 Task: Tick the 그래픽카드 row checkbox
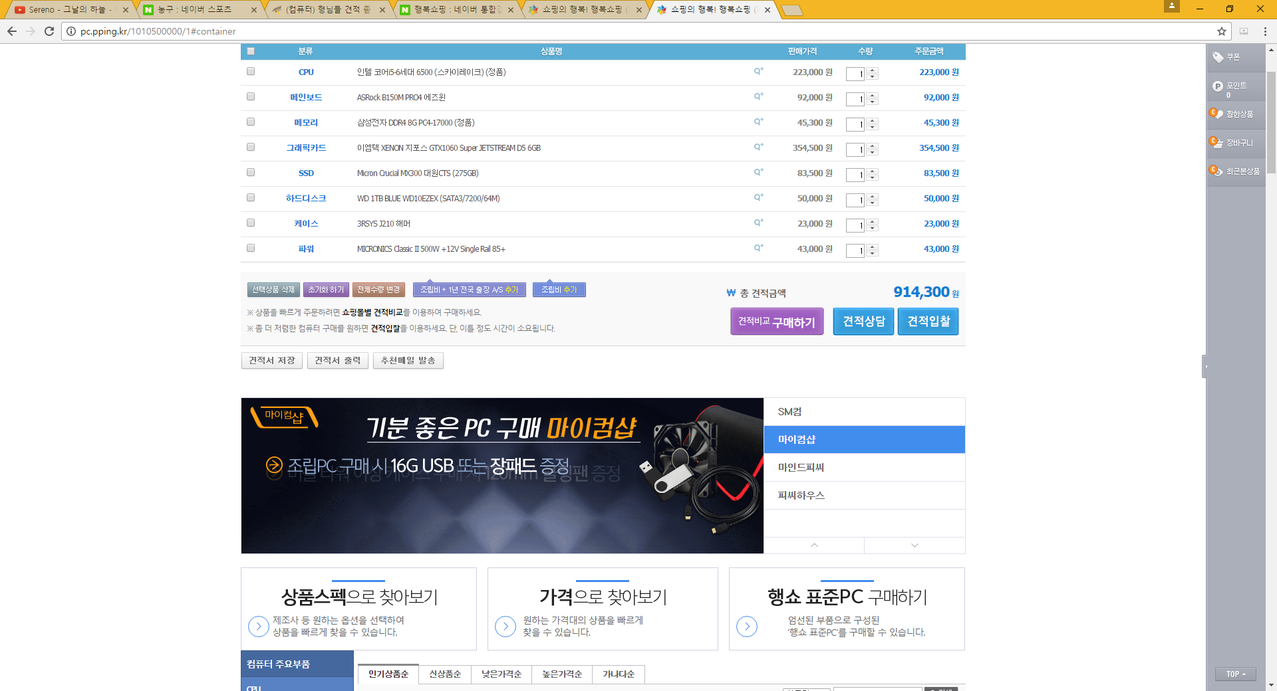(x=251, y=147)
